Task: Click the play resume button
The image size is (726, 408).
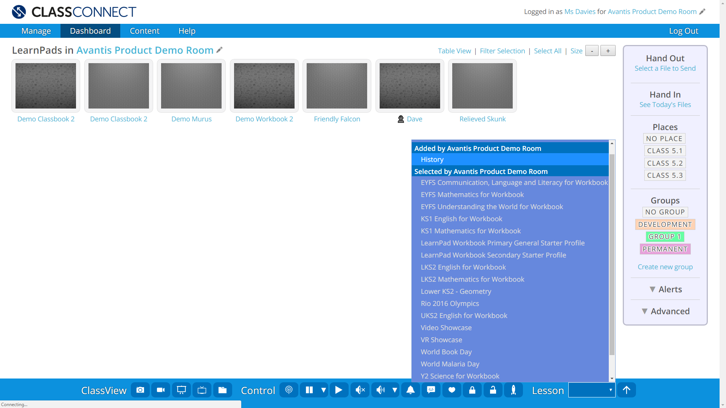Action: (339, 390)
